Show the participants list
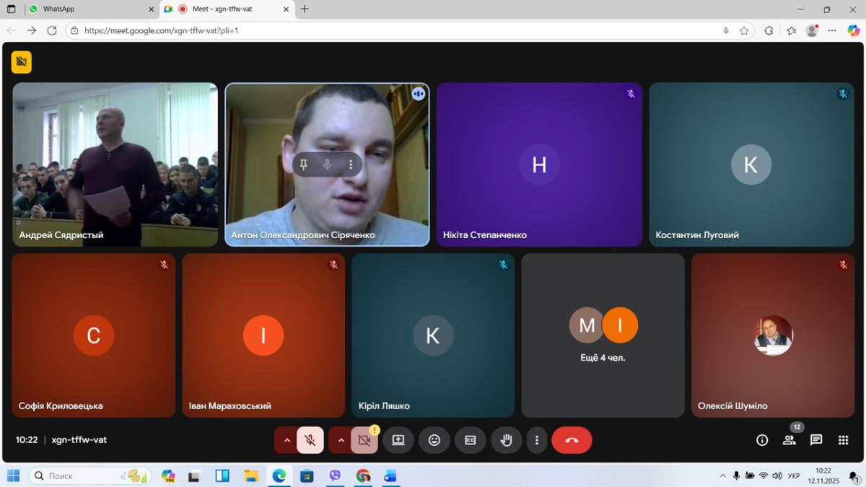Image resolution: width=866 pixels, height=487 pixels. pyautogui.click(x=789, y=440)
